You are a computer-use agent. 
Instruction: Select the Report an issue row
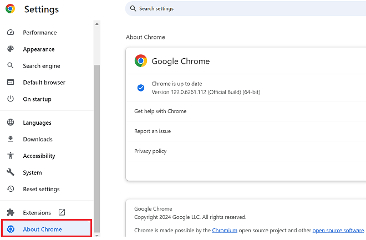tap(152, 131)
